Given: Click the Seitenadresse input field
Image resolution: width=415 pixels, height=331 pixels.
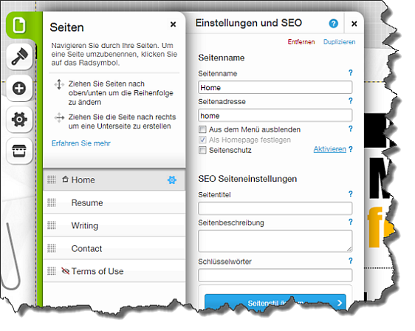Looking at the screenshot, I should (x=275, y=115).
